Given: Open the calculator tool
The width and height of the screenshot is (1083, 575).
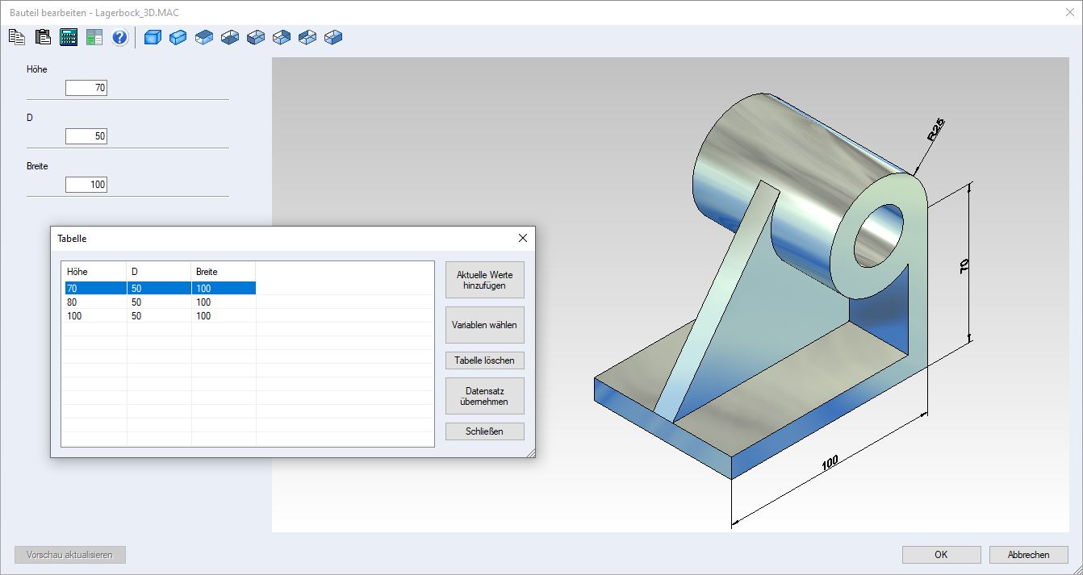Looking at the screenshot, I should coord(69,37).
